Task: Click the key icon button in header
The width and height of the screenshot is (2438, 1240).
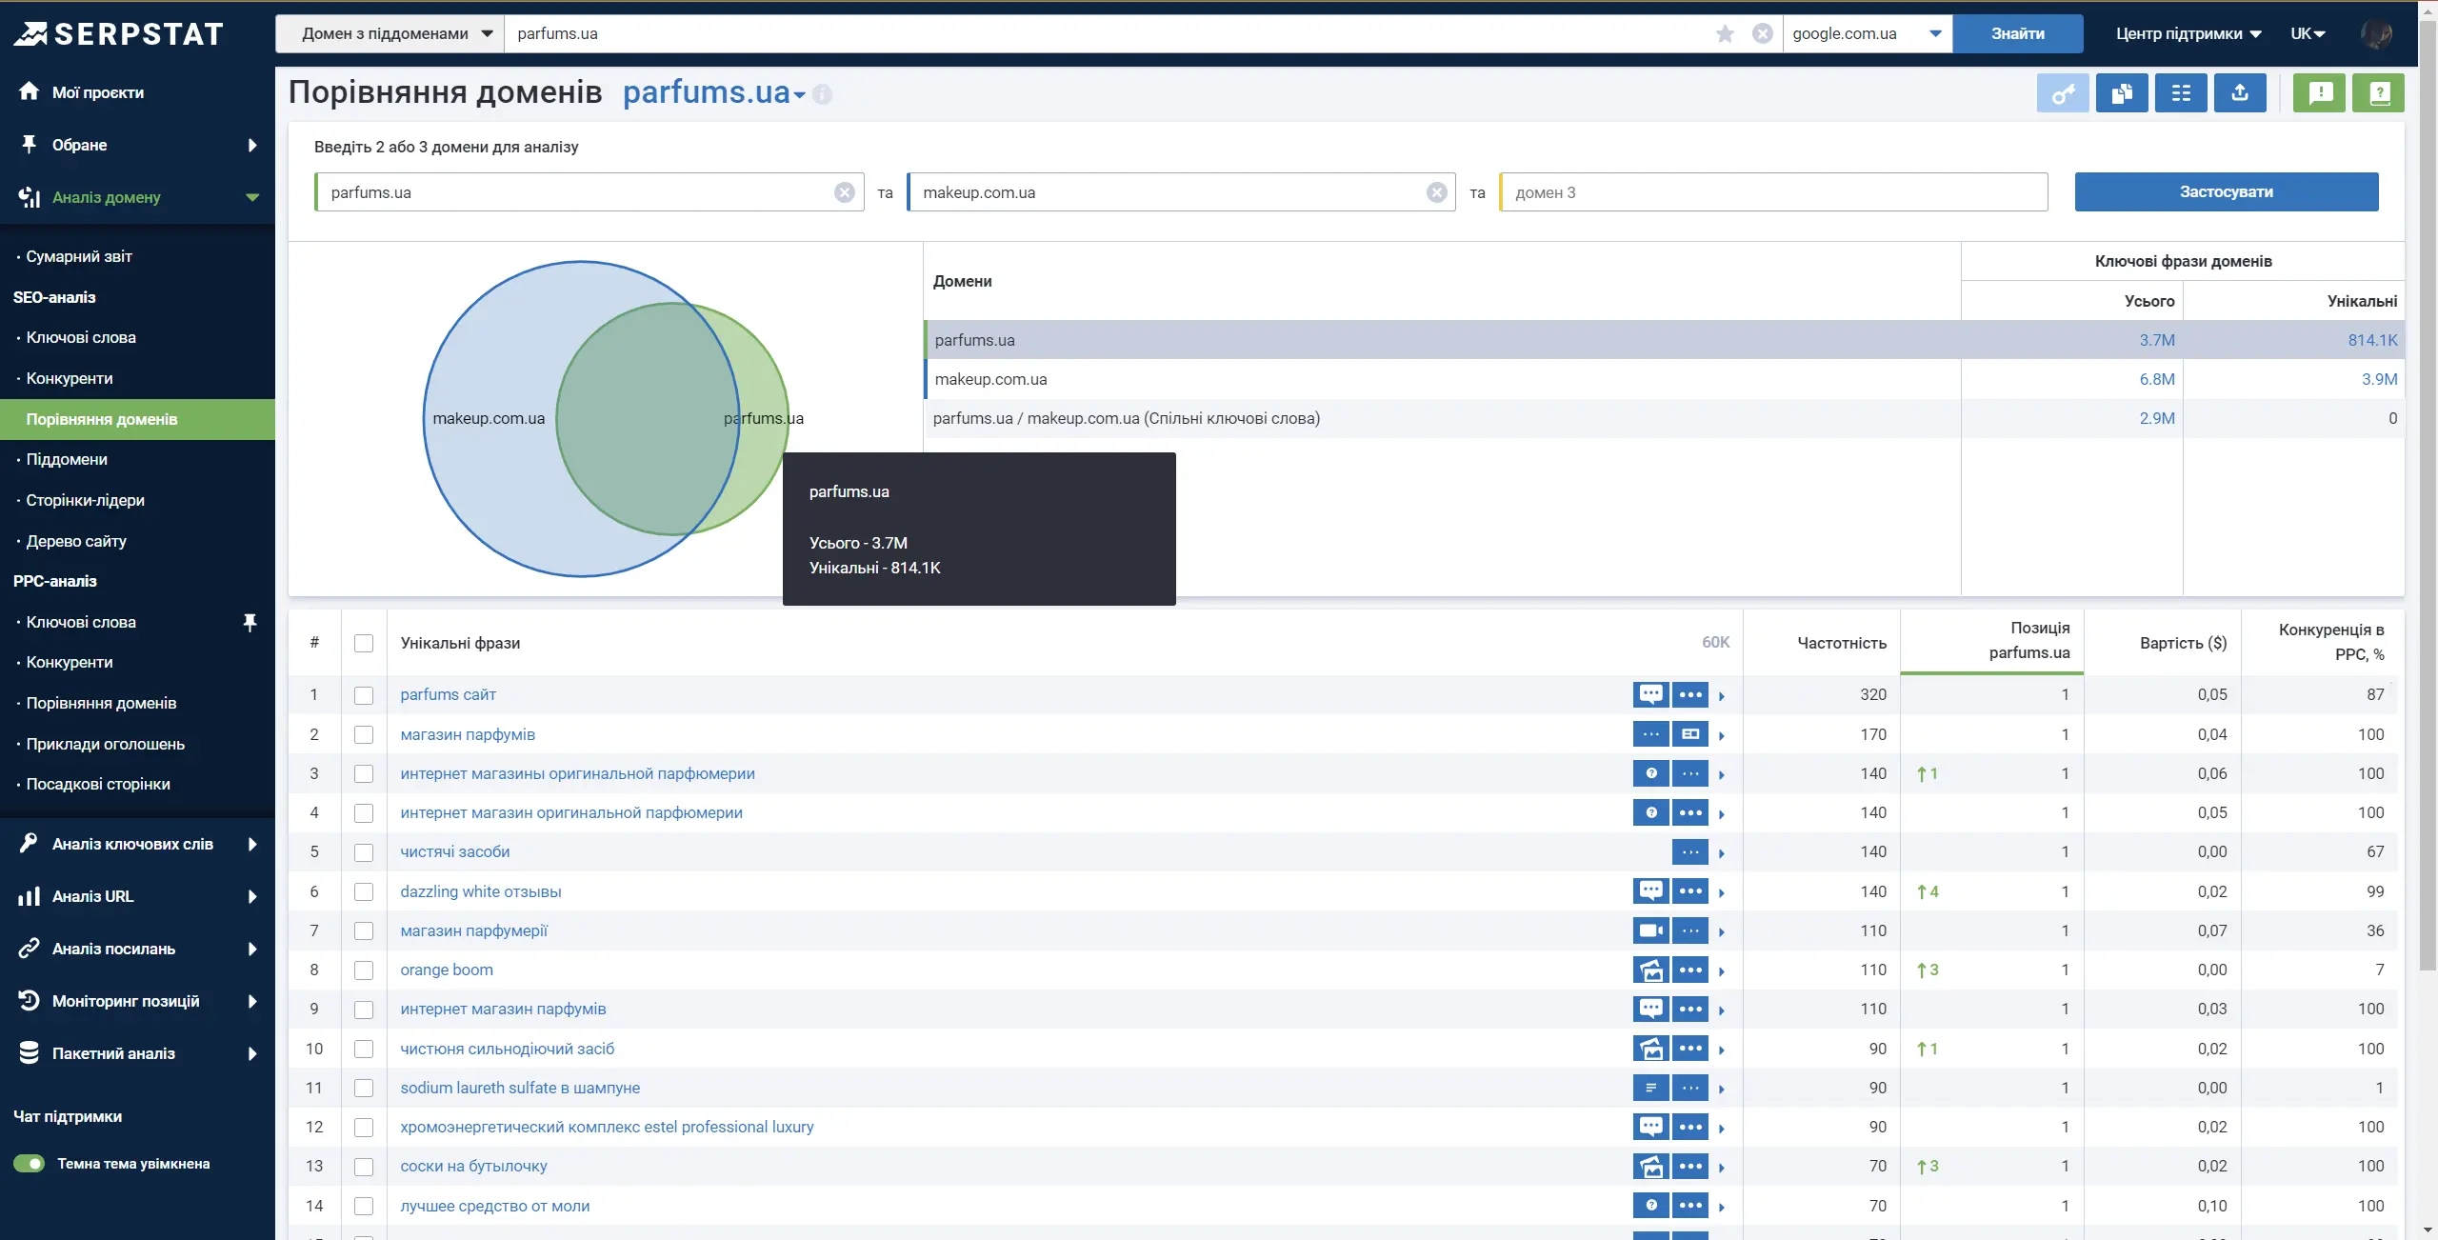Action: (x=2063, y=93)
